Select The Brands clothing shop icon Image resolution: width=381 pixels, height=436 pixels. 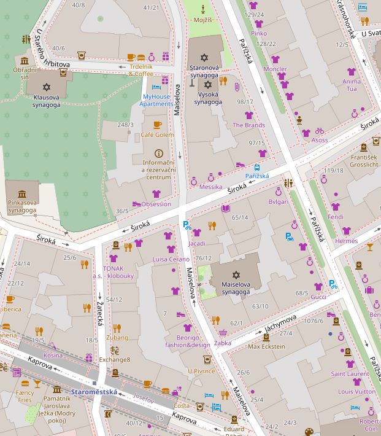pos(248,115)
